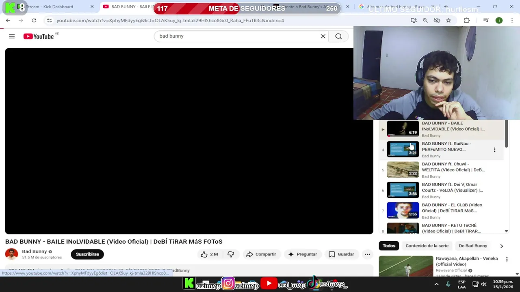Image resolution: width=520 pixels, height=292 pixels.
Task: Play WELTiTA (Video Oficial) from the playlist
Action: (453, 167)
